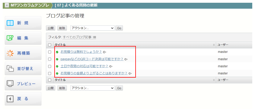
Task: Click the 編集 (Edit) pencil icon in sidebar
Action: 10,38
